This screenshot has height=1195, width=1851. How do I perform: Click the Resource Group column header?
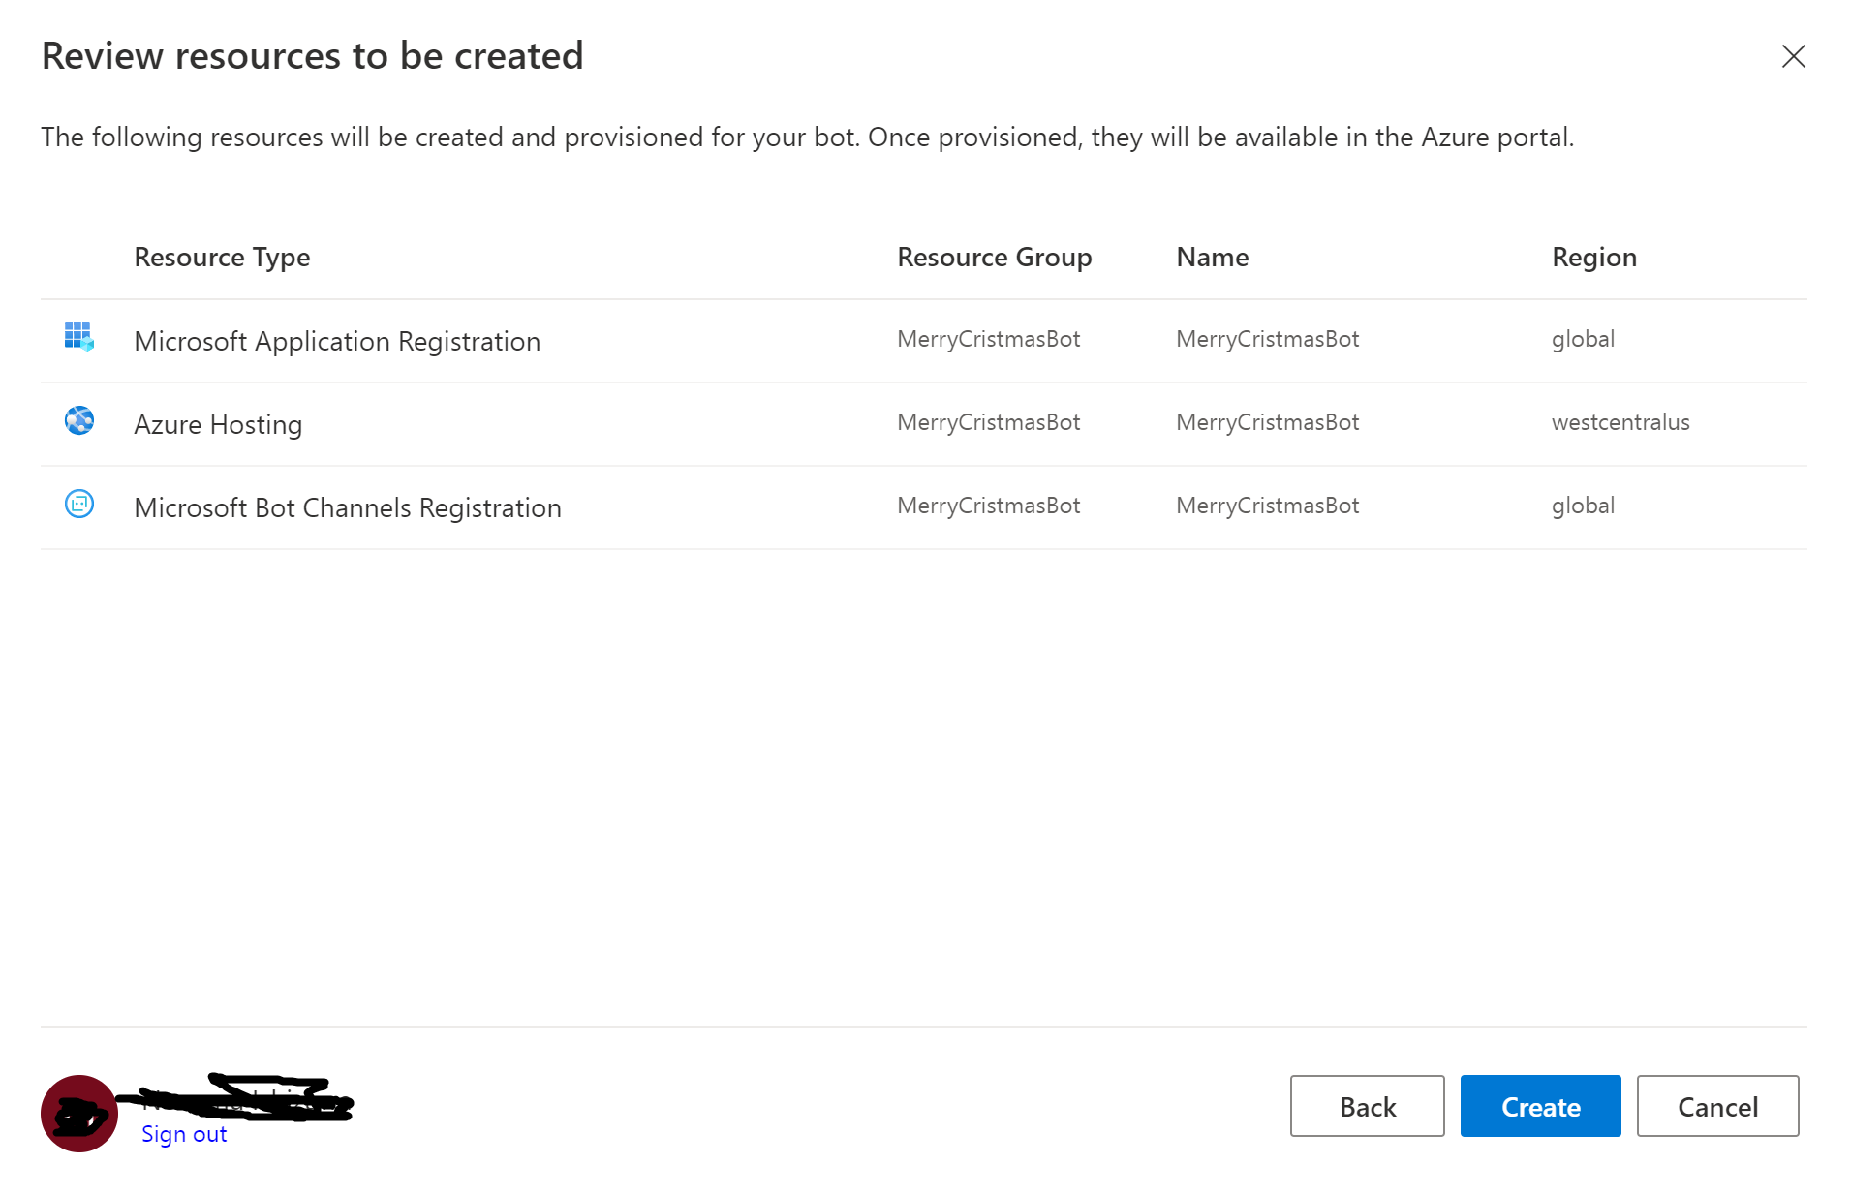click(994, 258)
